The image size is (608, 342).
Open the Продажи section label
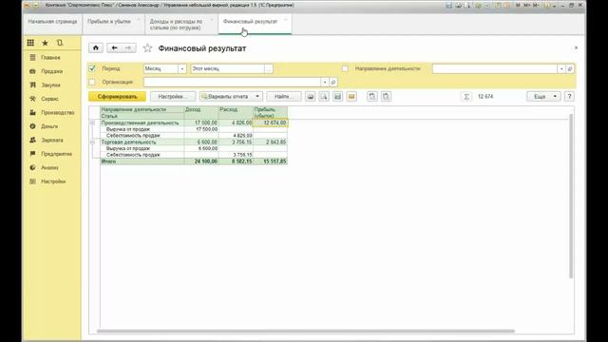pos(52,71)
